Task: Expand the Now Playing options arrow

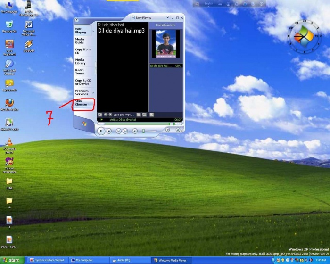Action: [x=93, y=31]
